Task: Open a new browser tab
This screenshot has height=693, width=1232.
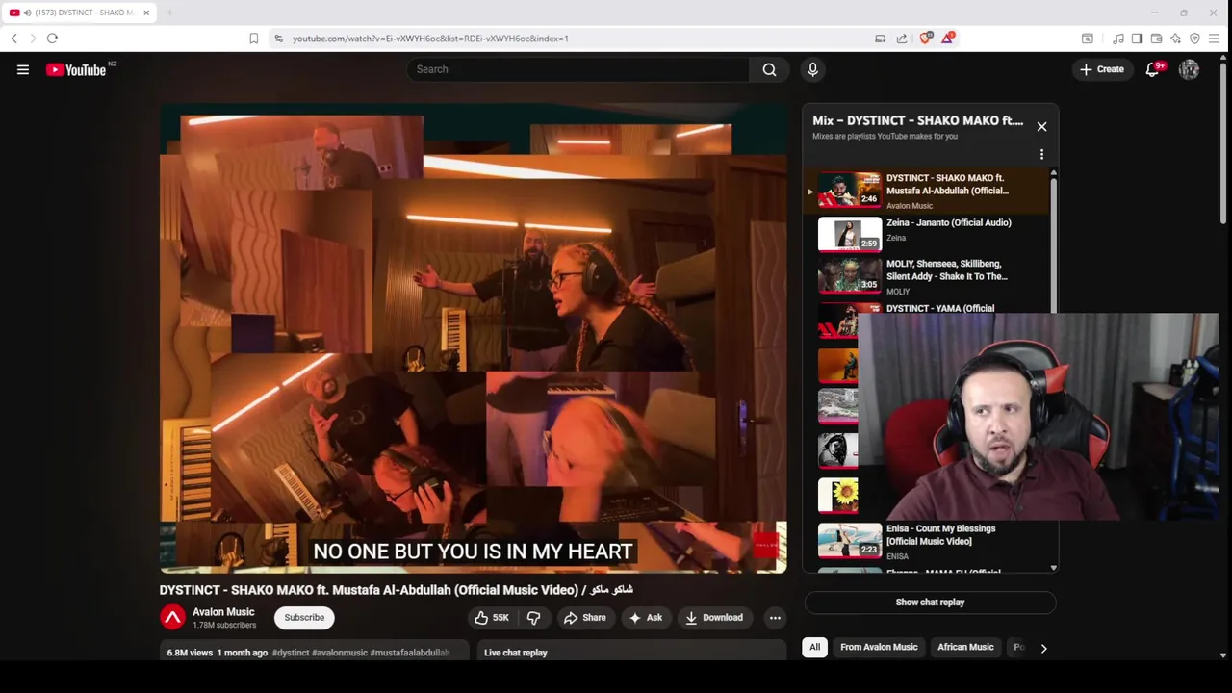Action: [x=169, y=13]
